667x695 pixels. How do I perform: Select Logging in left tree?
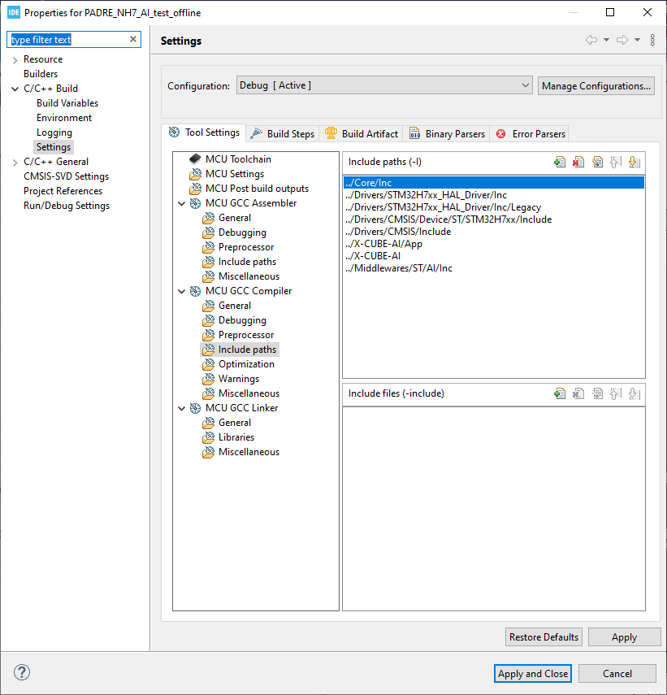point(54,132)
